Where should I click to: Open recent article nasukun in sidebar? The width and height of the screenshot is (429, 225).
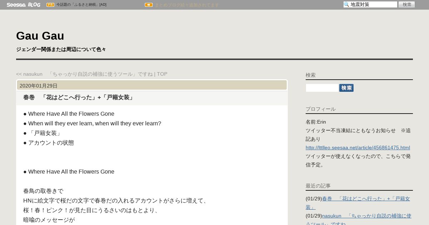pos(359,220)
